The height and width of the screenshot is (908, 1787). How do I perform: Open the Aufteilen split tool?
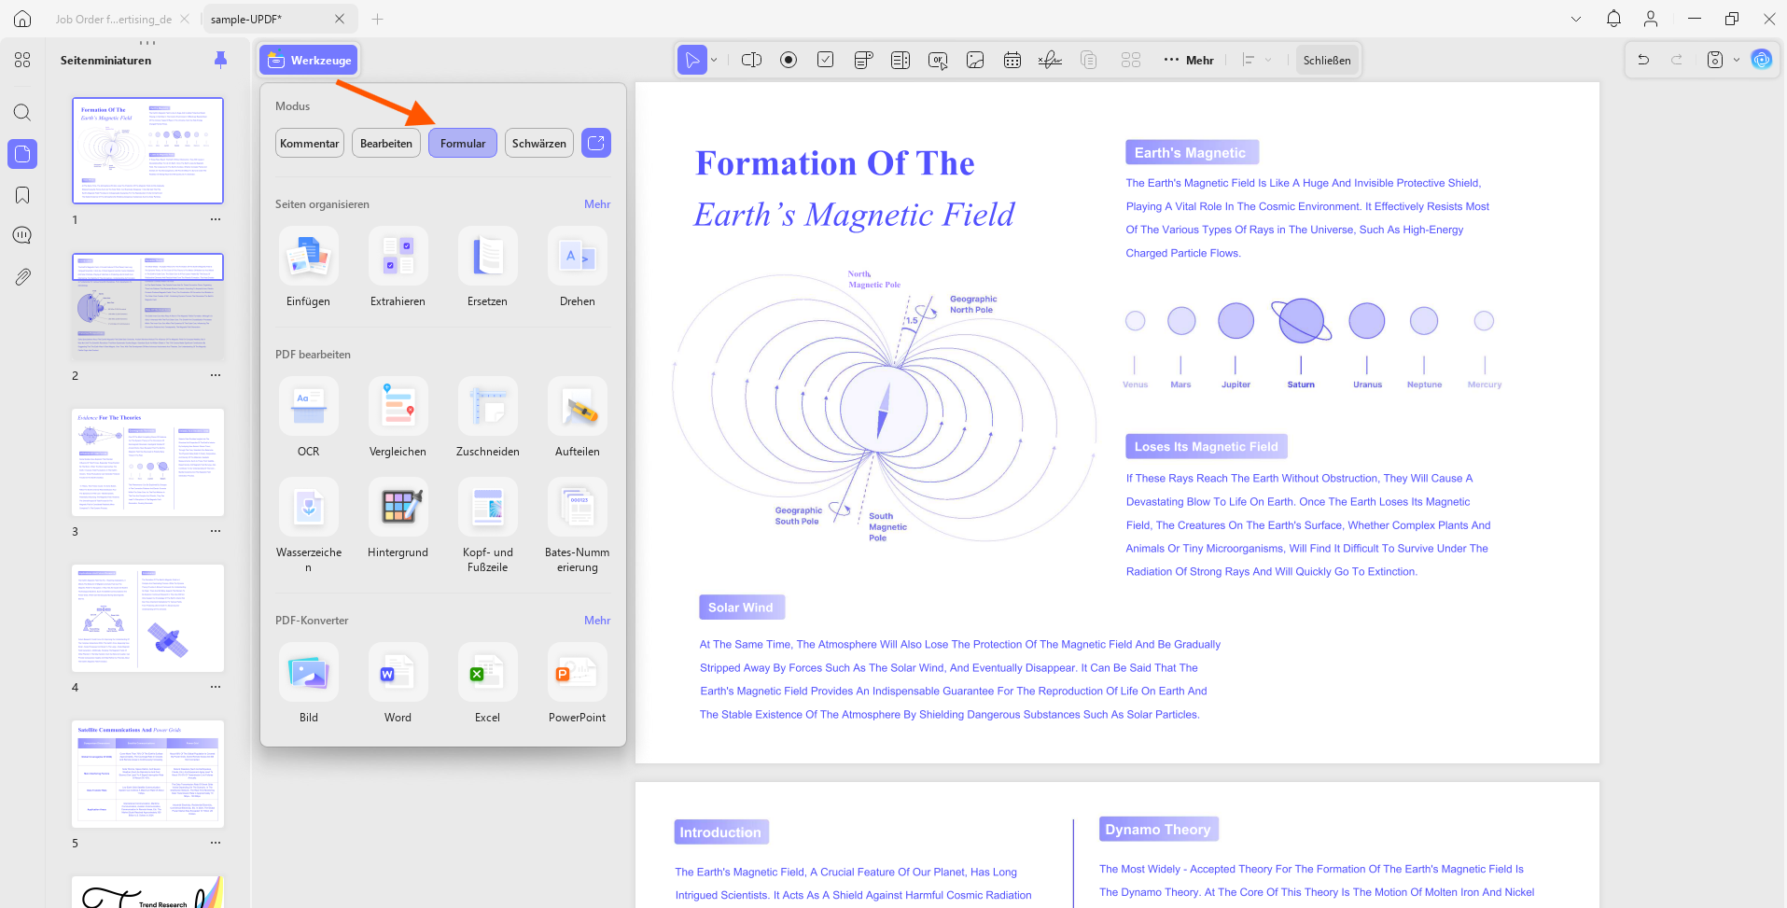click(578, 418)
